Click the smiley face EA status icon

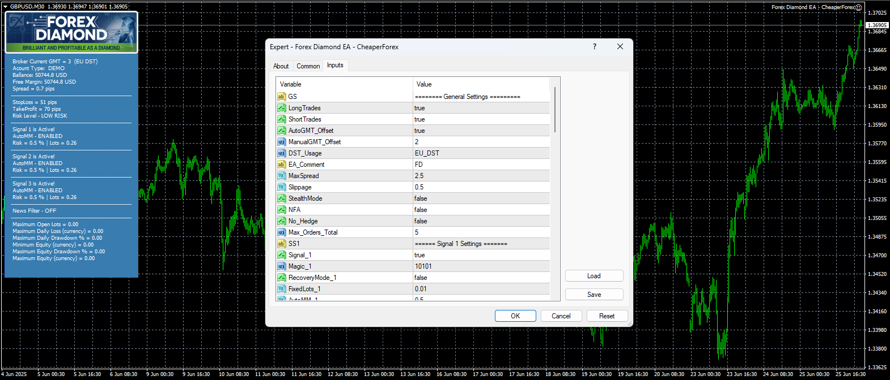point(858,7)
